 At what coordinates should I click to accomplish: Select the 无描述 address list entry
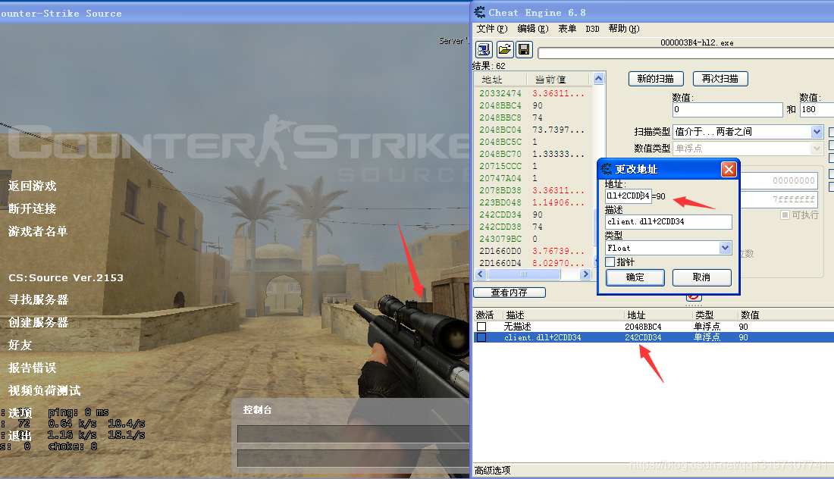(653, 327)
